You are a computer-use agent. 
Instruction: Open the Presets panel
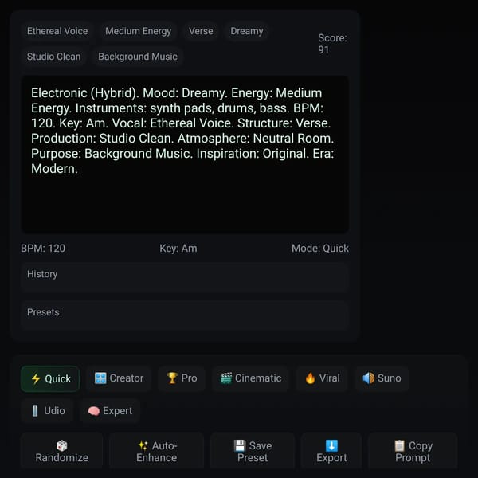(x=185, y=315)
